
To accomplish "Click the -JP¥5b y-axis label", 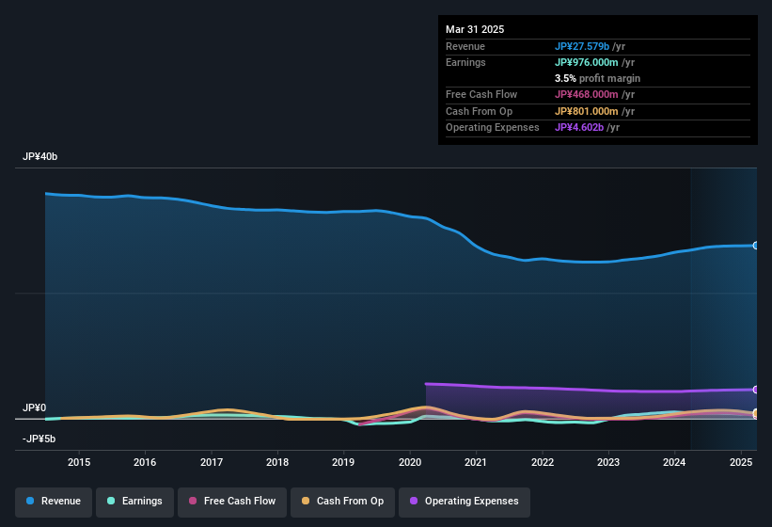I will pyautogui.click(x=39, y=439).
